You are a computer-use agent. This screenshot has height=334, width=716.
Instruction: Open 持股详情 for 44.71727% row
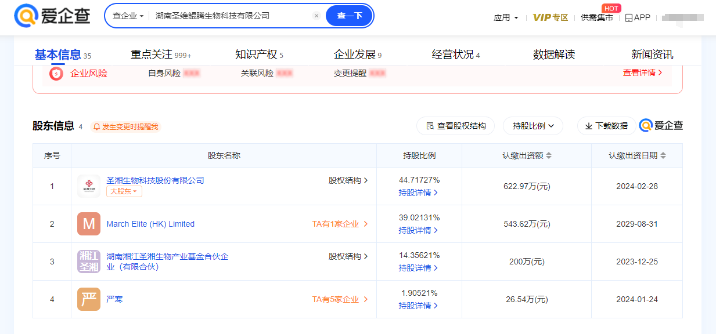419,193
